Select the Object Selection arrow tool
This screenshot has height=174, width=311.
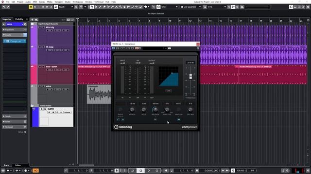(92, 7)
